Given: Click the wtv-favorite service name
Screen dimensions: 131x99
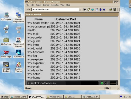Looking at the screenshot, I should pos(35,70).
